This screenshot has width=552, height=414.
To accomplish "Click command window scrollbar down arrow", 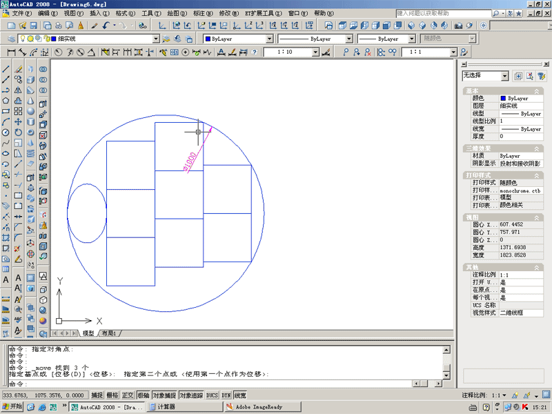I will [x=446, y=375].
